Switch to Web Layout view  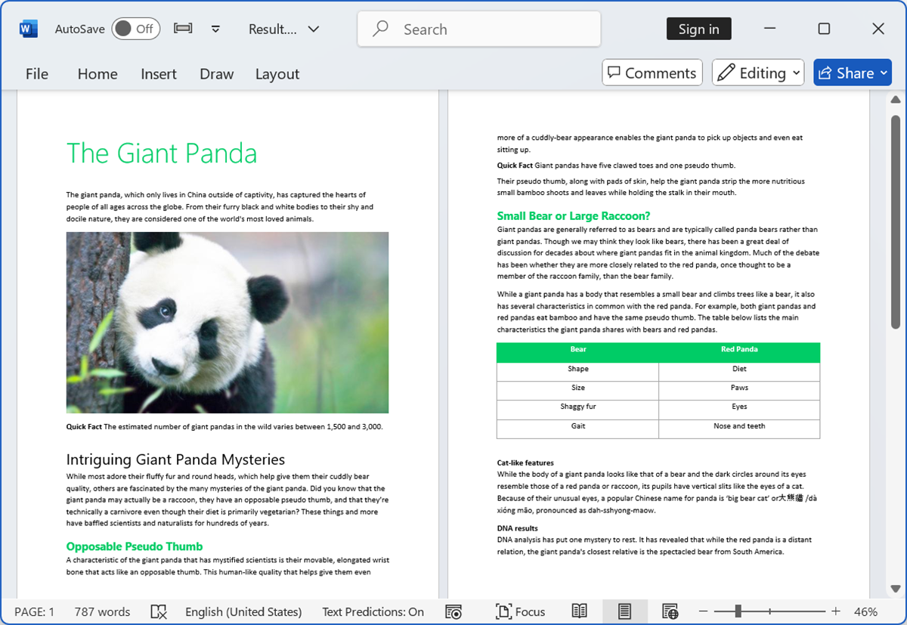click(670, 611)
